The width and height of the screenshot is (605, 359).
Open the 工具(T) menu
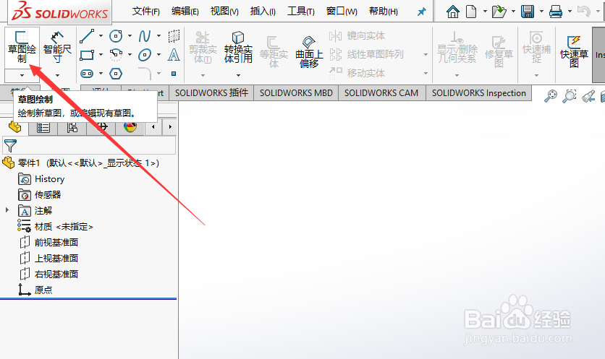pyautogui.click(x=300, y=12)
